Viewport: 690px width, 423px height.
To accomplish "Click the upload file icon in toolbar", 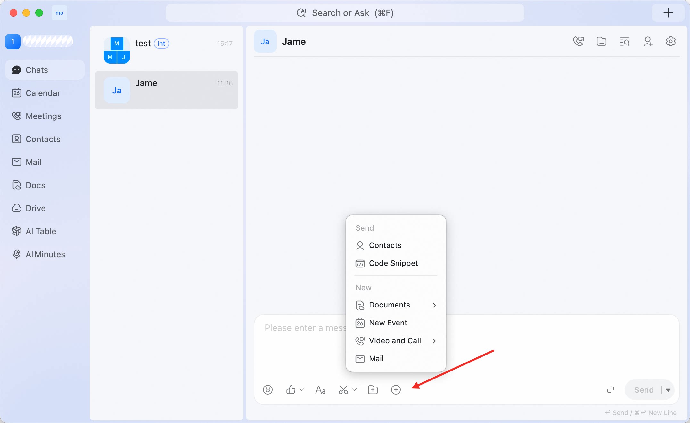I will [373, 390].
